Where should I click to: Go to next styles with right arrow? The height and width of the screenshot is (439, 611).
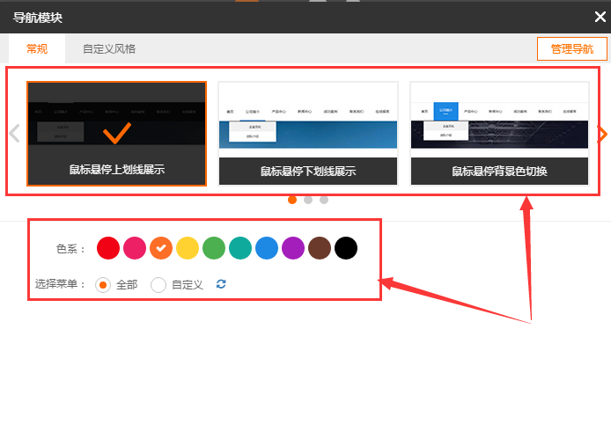[602, 134]
